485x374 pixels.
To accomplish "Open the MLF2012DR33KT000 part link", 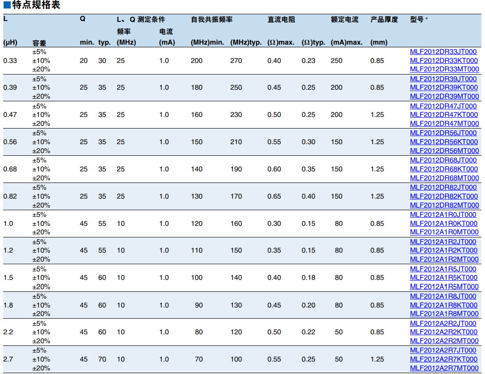I will pos(444,61).
